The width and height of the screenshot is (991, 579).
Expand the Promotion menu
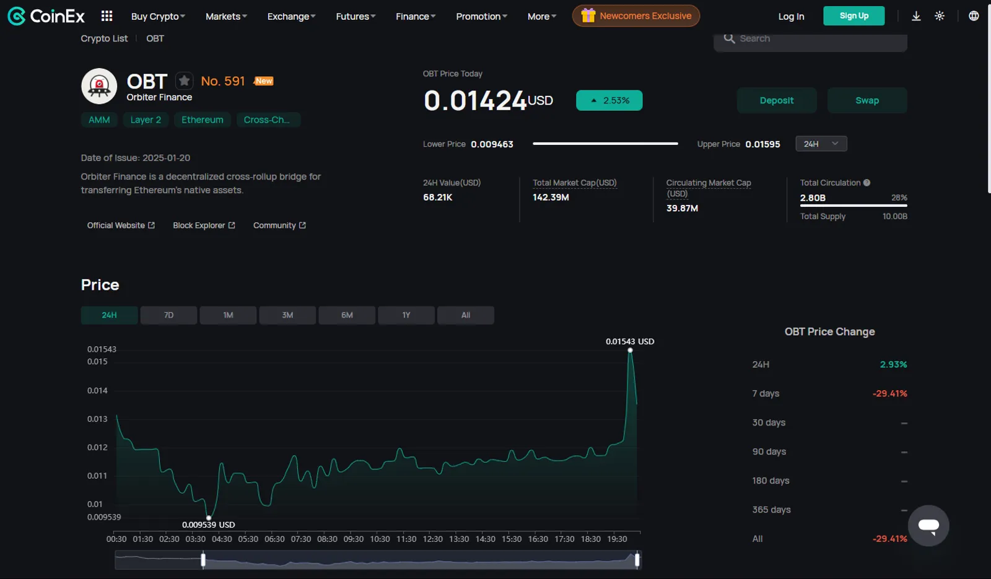click(481, 17)
